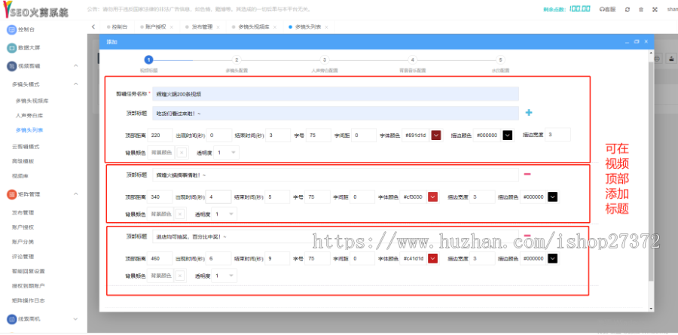Click the 矩阵管理 sidebar icon
This screenshot has width=678, height=335.
coord(11,194)
